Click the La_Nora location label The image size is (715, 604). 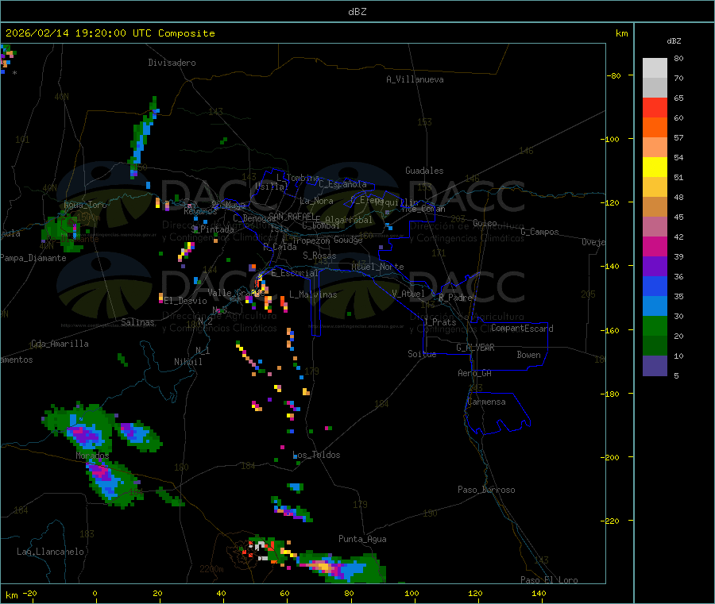(316, 201)
